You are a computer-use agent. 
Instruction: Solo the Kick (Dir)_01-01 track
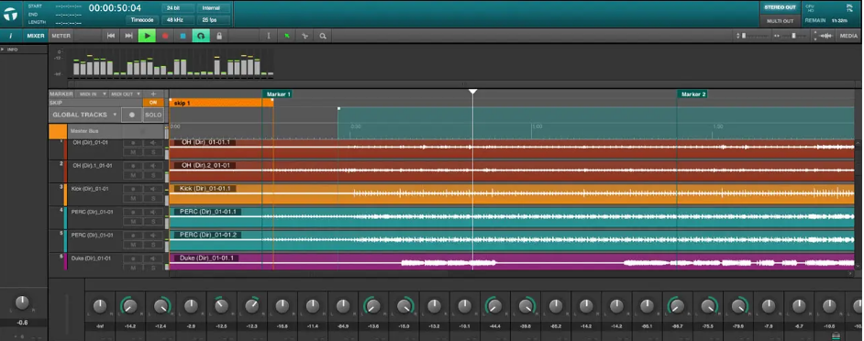coord(152,198)
